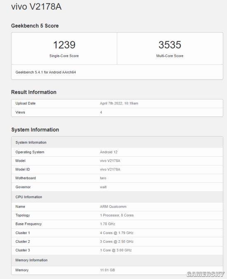Click the Cluster 1 cores row
Image resolution: width=227 pixels, height=279 pixels.
point(117,233)
